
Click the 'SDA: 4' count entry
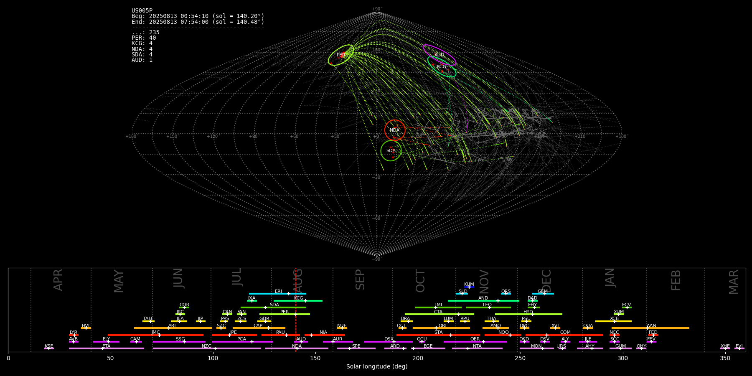142,55
